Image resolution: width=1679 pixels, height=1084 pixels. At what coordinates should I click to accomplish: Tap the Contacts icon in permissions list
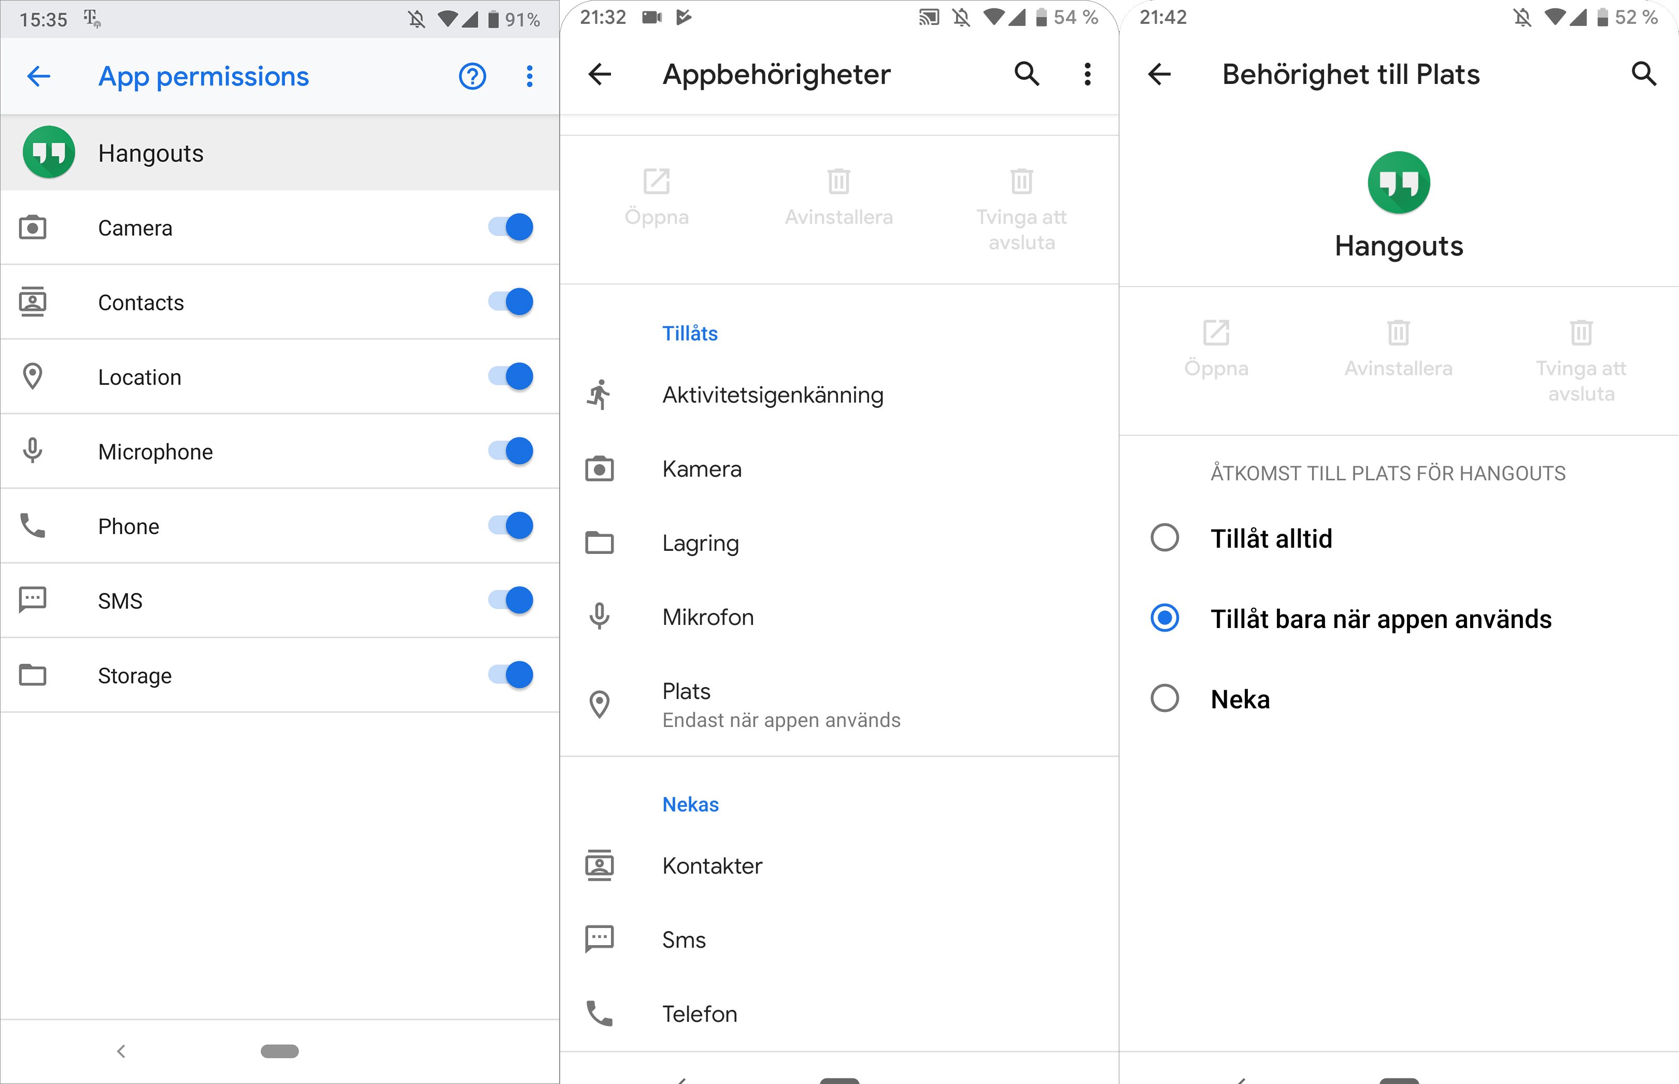click(x=32, y=302)
